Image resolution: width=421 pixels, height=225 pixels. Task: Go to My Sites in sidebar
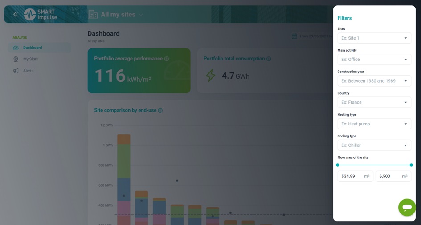[x=30, y=59]
